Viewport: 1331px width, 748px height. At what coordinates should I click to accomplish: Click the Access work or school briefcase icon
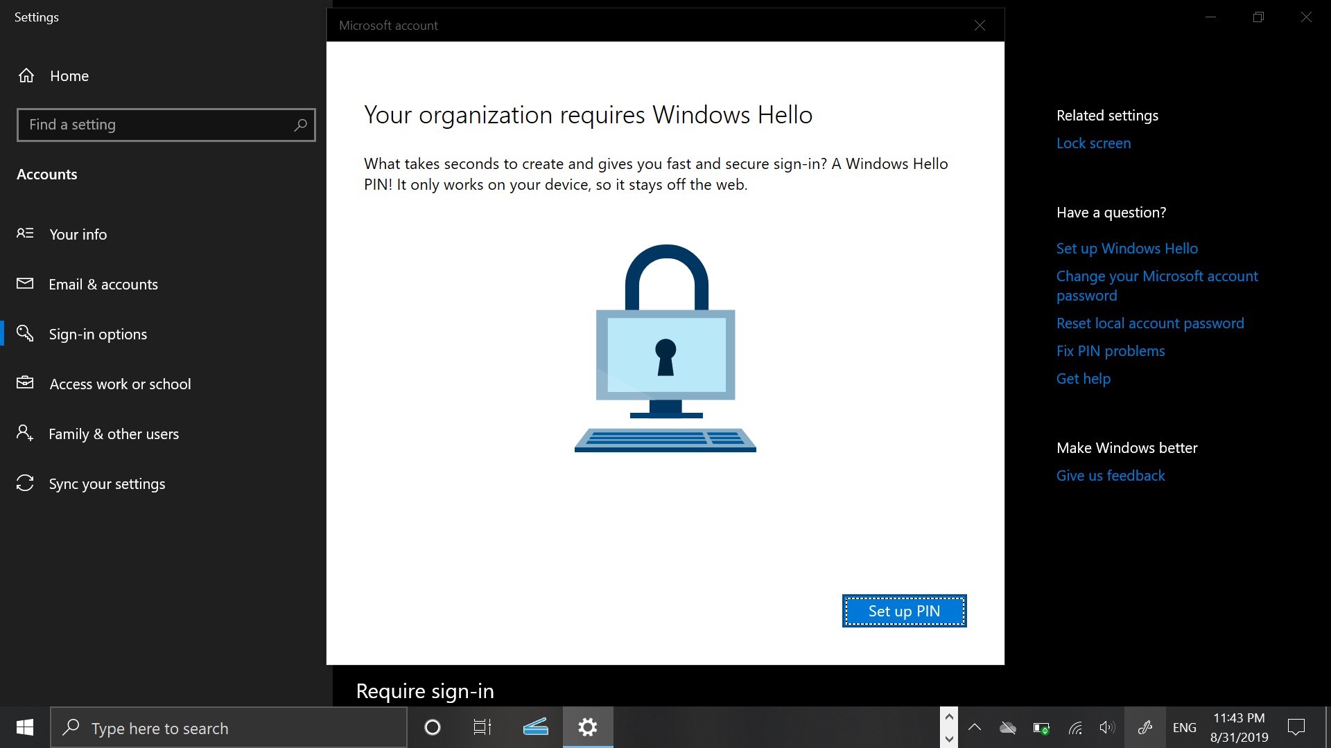(25, 383)
